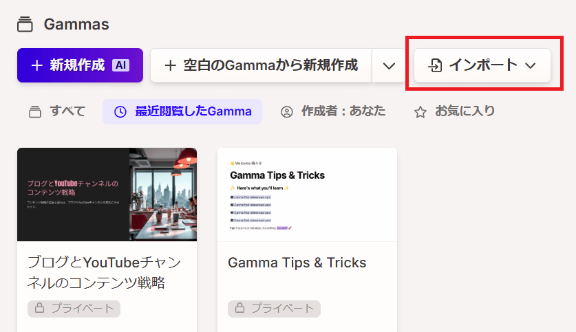This screenshot has width=576, height=332.
Task: Click the Gammas stack icon in header
Action: (25, 24)
